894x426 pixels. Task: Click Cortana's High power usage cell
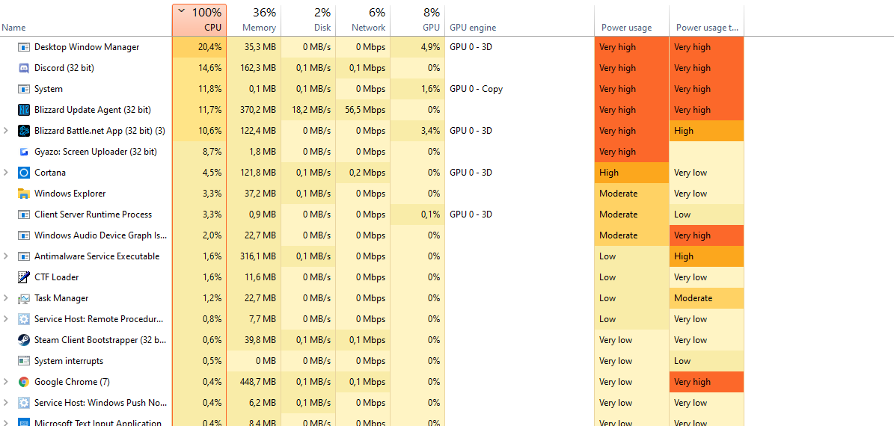631,173
